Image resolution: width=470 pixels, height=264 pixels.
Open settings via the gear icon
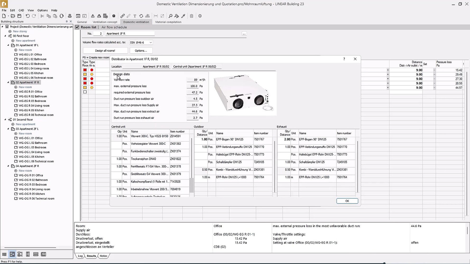pyautogui.click(x=114, y=16)
